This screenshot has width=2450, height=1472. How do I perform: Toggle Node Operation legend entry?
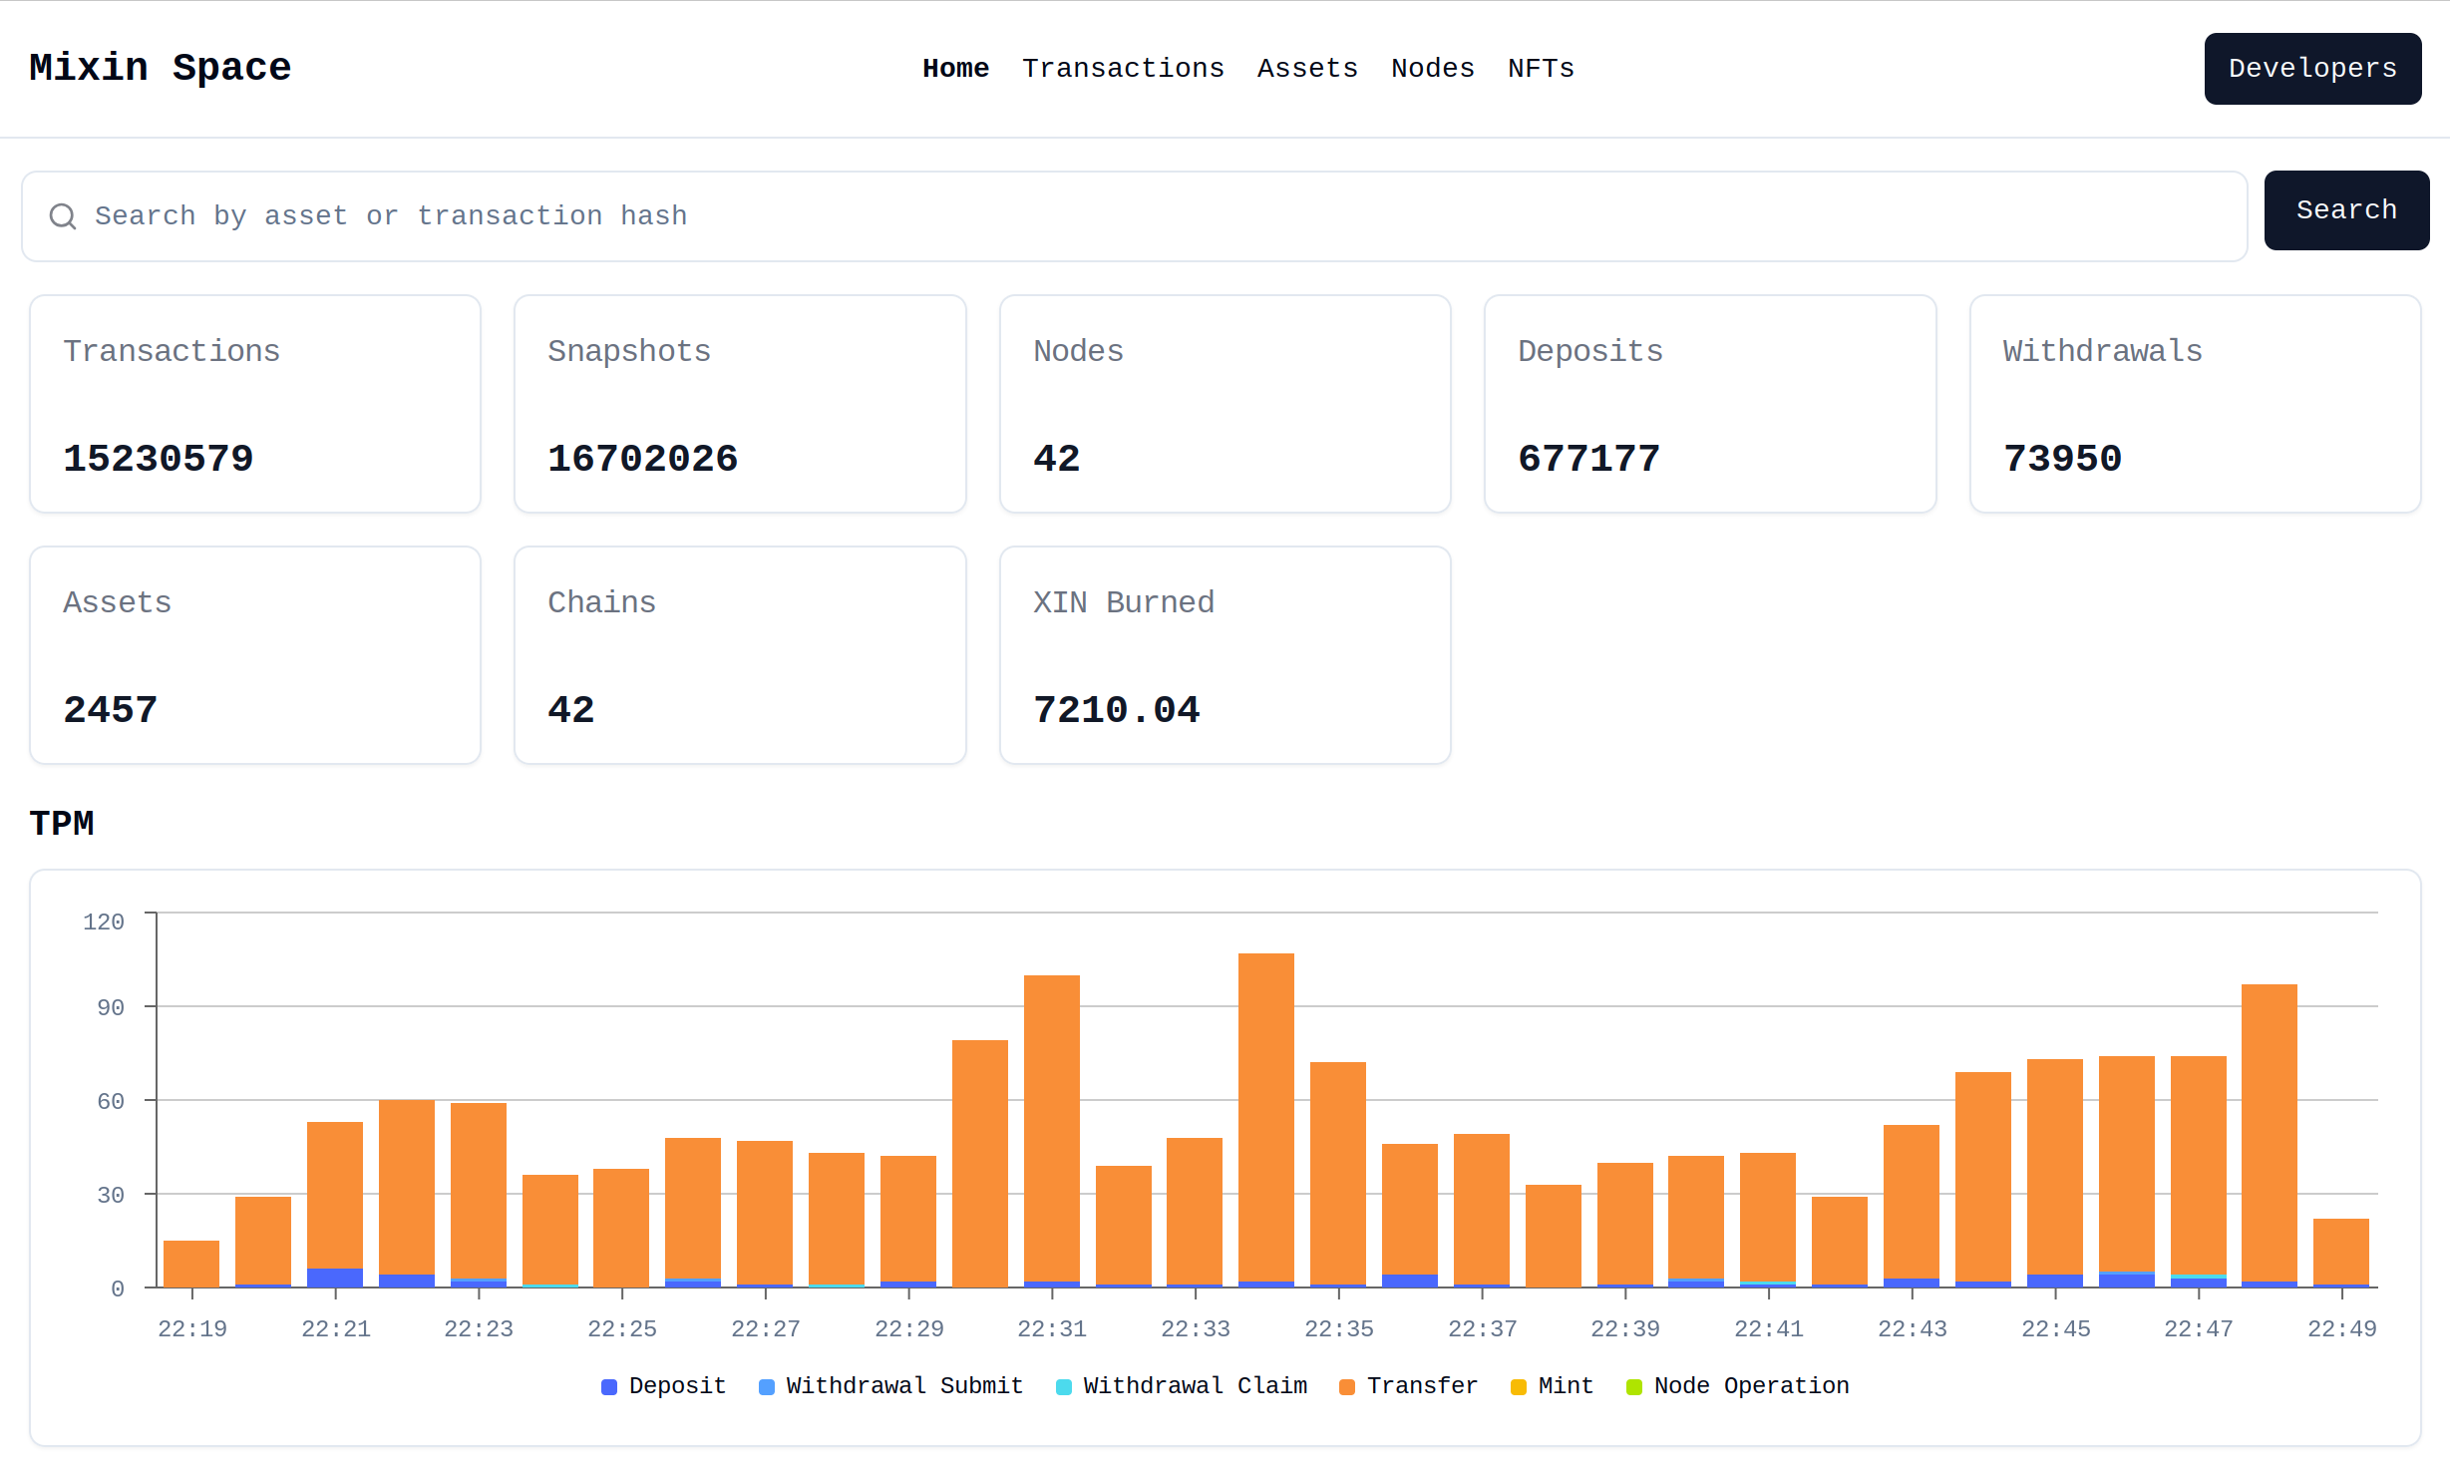[1738, 1386]
